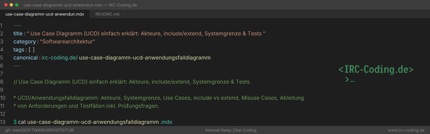
Task: Click the IRC-Coding.de logo
Action: [x=376, y=69]
